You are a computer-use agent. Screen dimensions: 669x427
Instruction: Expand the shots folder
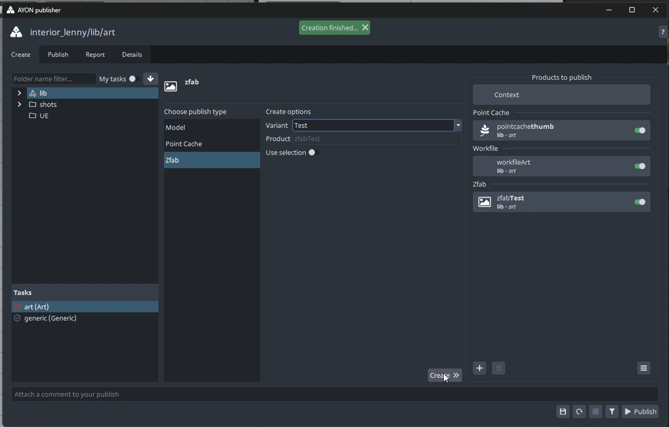tap(19, 104)
